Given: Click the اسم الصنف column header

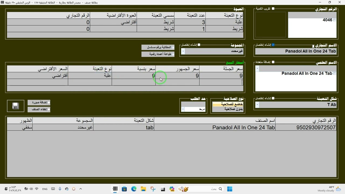Looking at the screenshot, I should coord(215,121).
